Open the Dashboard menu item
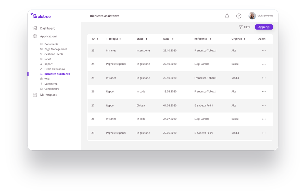 coord(48,28)
